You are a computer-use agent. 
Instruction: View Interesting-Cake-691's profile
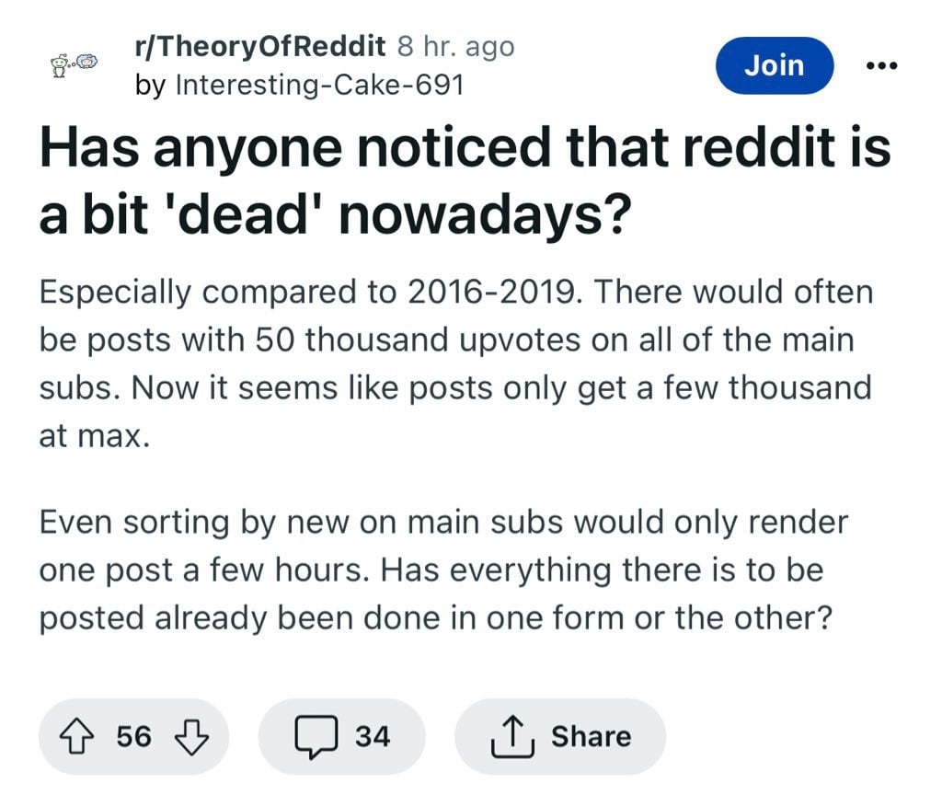click(319, 84)
